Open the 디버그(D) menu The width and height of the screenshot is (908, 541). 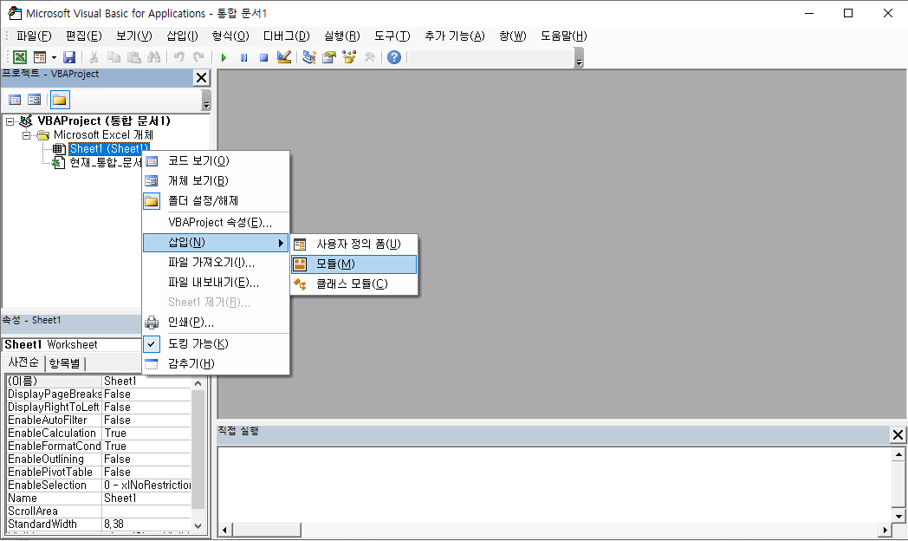pyautogui.click(x=287, y=36)
